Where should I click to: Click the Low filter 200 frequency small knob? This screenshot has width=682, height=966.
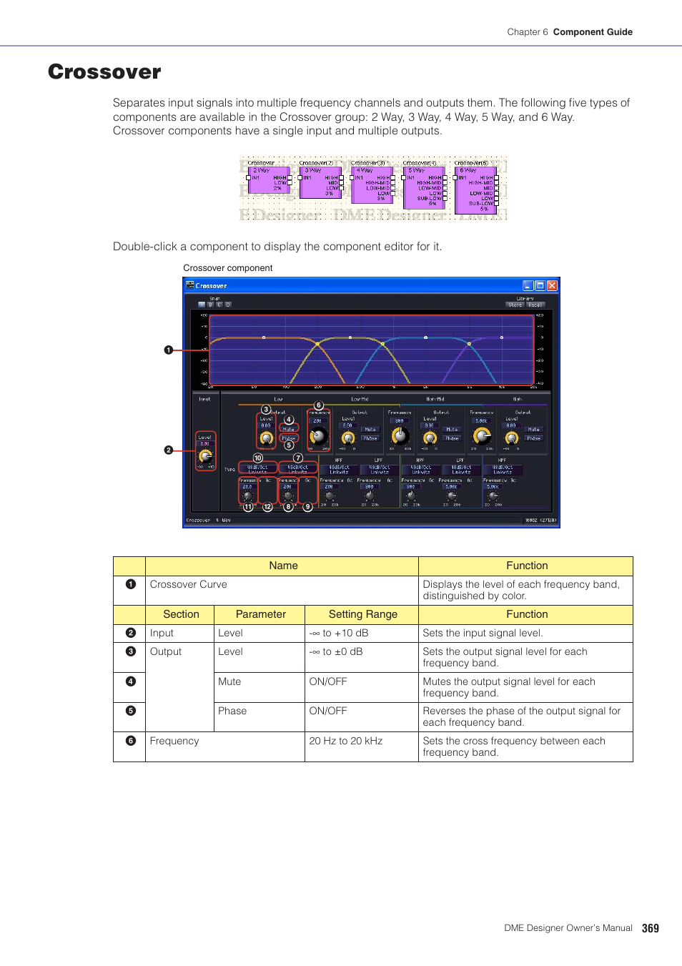pos(288,496)
